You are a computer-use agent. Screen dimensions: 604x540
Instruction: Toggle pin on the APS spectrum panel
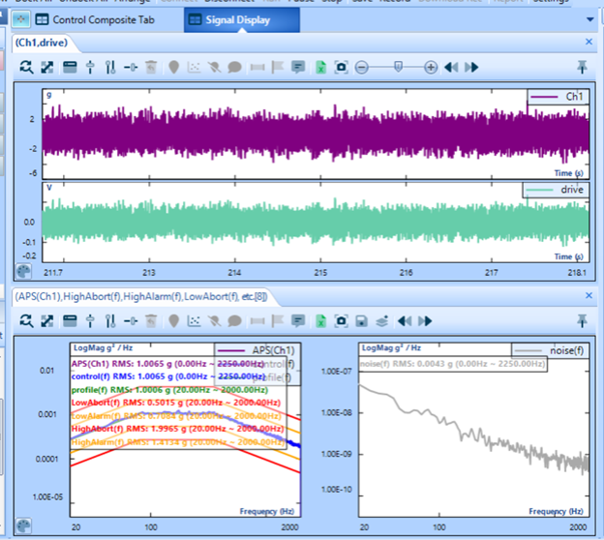click(x=582, y=320)
